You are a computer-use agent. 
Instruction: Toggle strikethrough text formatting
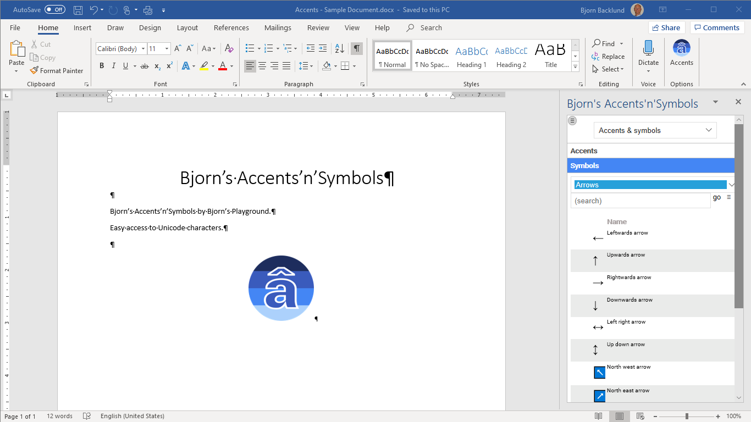(x=144, y=66)
